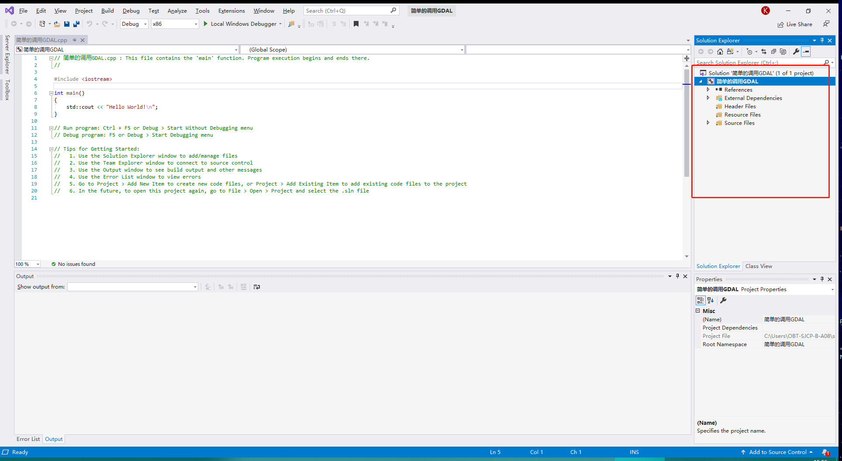This screenshot has width=842, height=461.
Task: Expand the Source Files node
Action: click(x=708, y=123)
